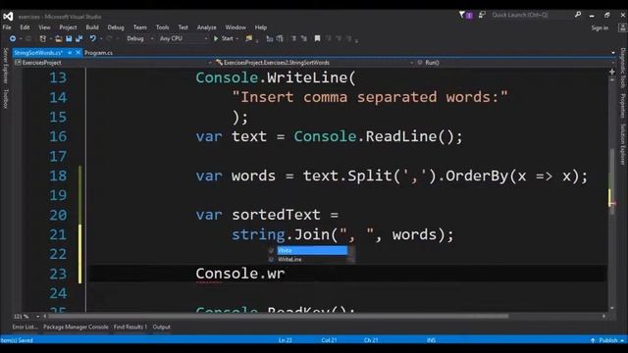Click the feedback icon beside Quick Launch
The height and width of the screenshot is (353, 628).
click(482, 15)
